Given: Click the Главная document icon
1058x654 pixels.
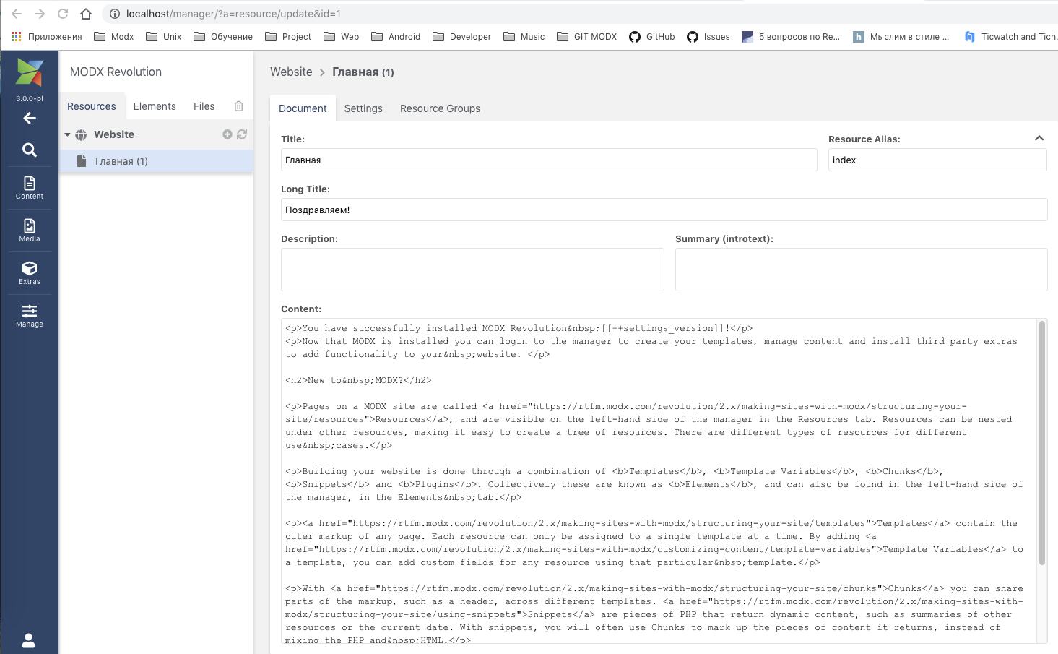Looking at the screenshot, I should 82,161.
